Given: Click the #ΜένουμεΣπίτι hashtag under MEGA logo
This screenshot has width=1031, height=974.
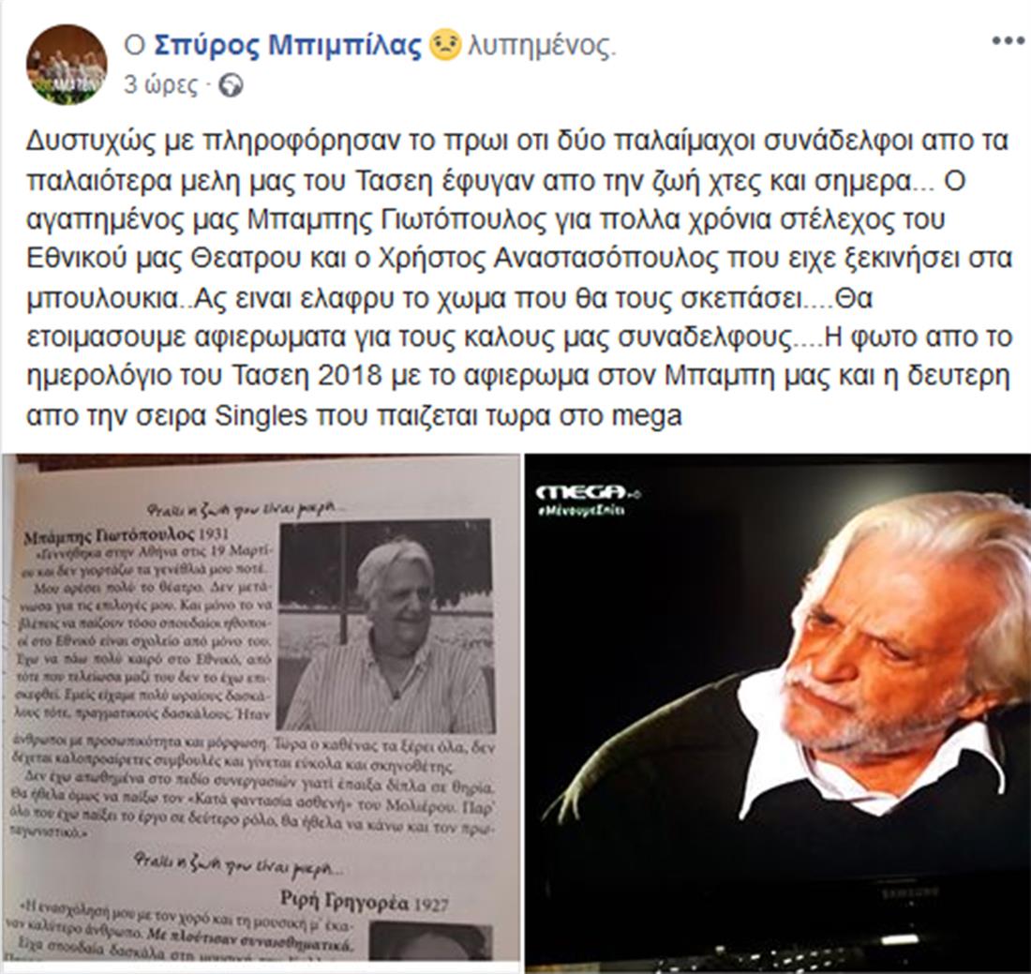Looking at the screenshot, I should [581, 510].
